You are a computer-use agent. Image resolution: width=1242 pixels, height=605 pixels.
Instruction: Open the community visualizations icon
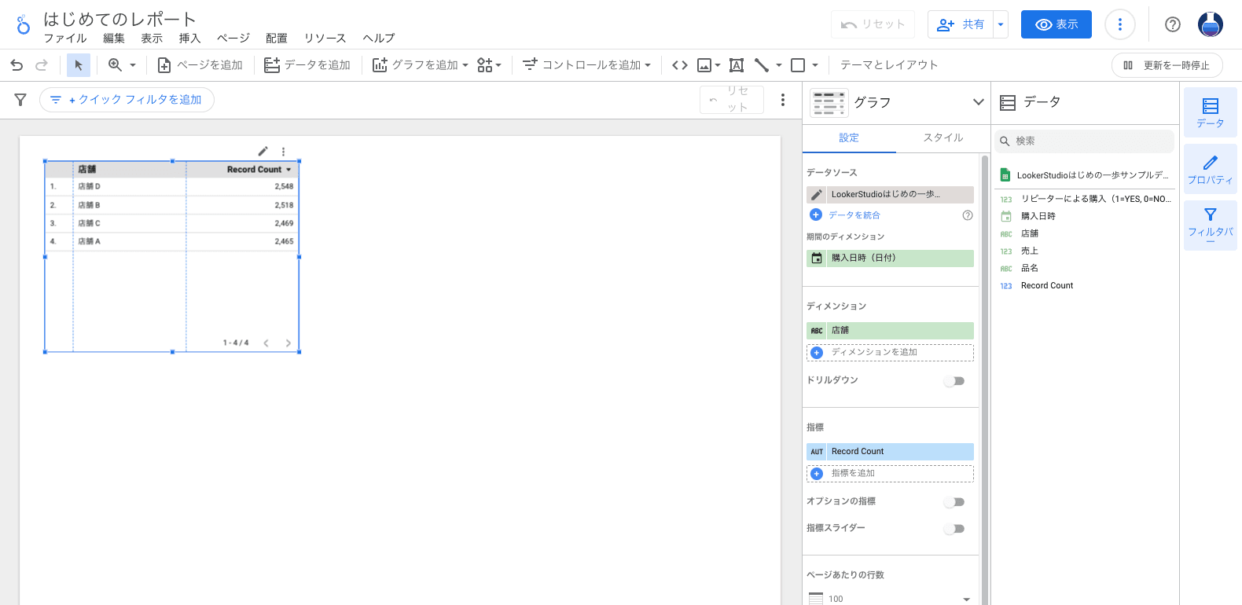pos(485,65)
